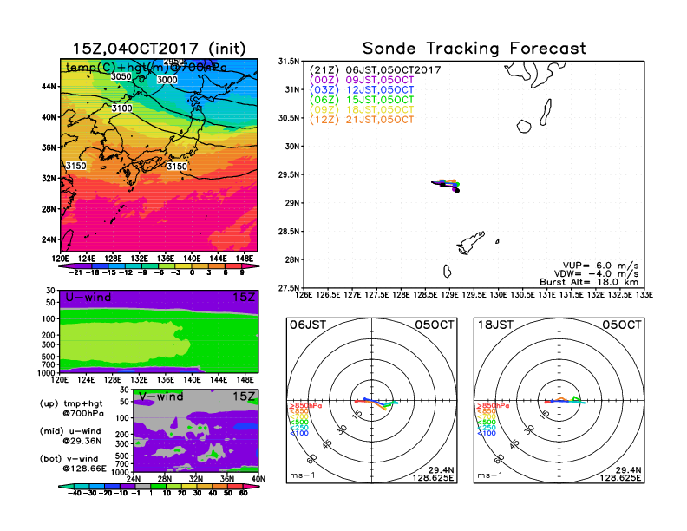
Task: Select the "temp(C)+hgt(m)@700hPa" map label
Action: [147, 68]
